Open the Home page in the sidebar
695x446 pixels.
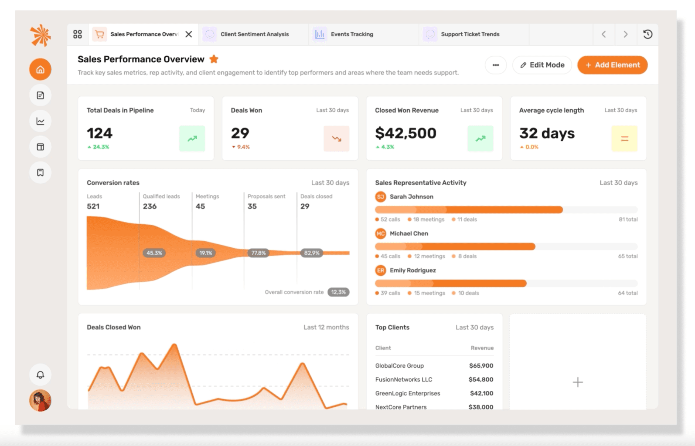click(40, 69)
